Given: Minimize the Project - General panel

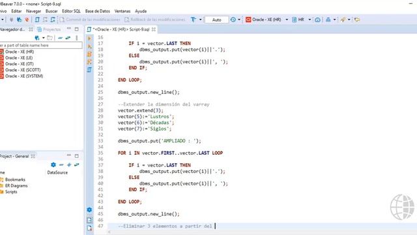Looking at the screenshot, I should click(69, 155).
